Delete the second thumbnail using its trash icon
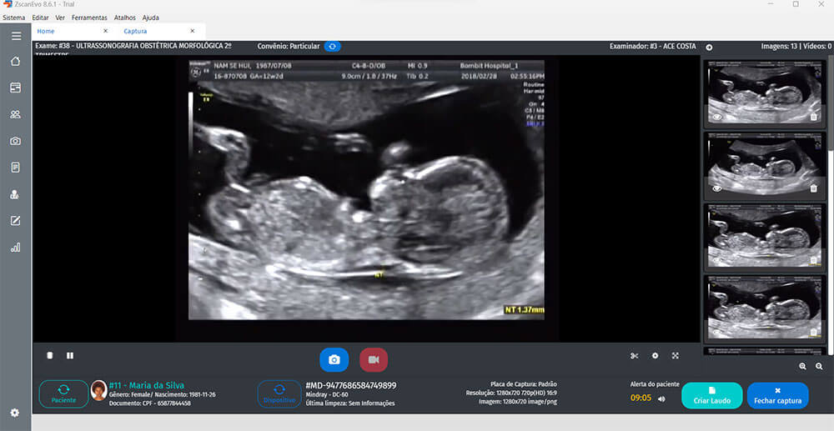 pyautogui.click(x=813, y=188)
